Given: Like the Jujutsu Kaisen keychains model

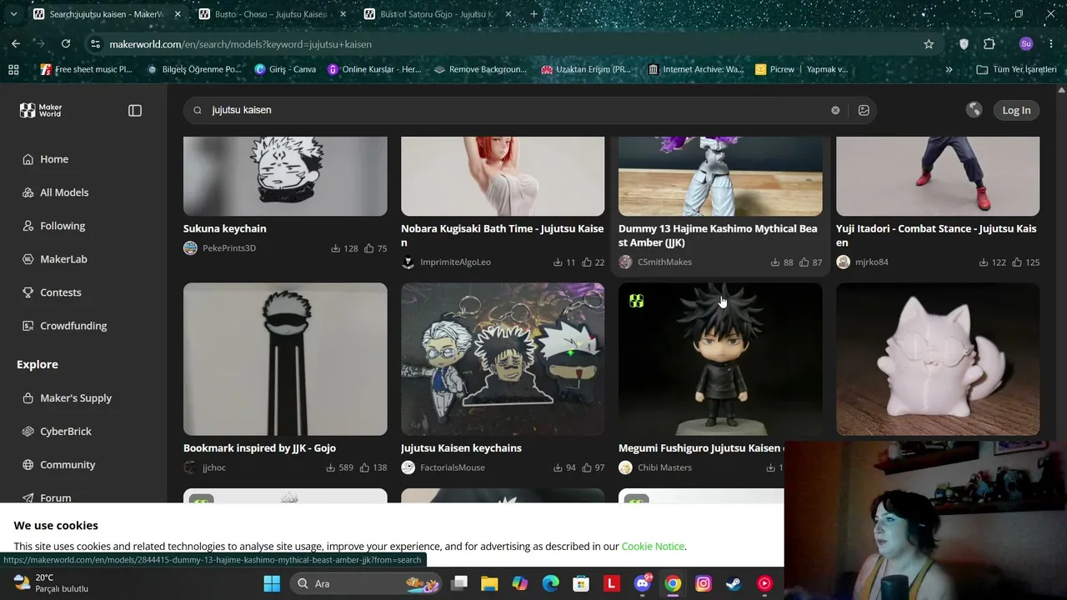Looking at the screenshot, I should click(x=587, y=467).
